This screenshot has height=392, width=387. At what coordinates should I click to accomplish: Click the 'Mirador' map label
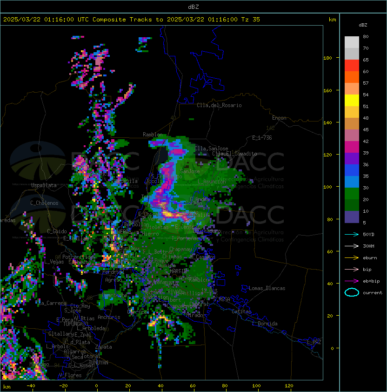coord(196,315)
